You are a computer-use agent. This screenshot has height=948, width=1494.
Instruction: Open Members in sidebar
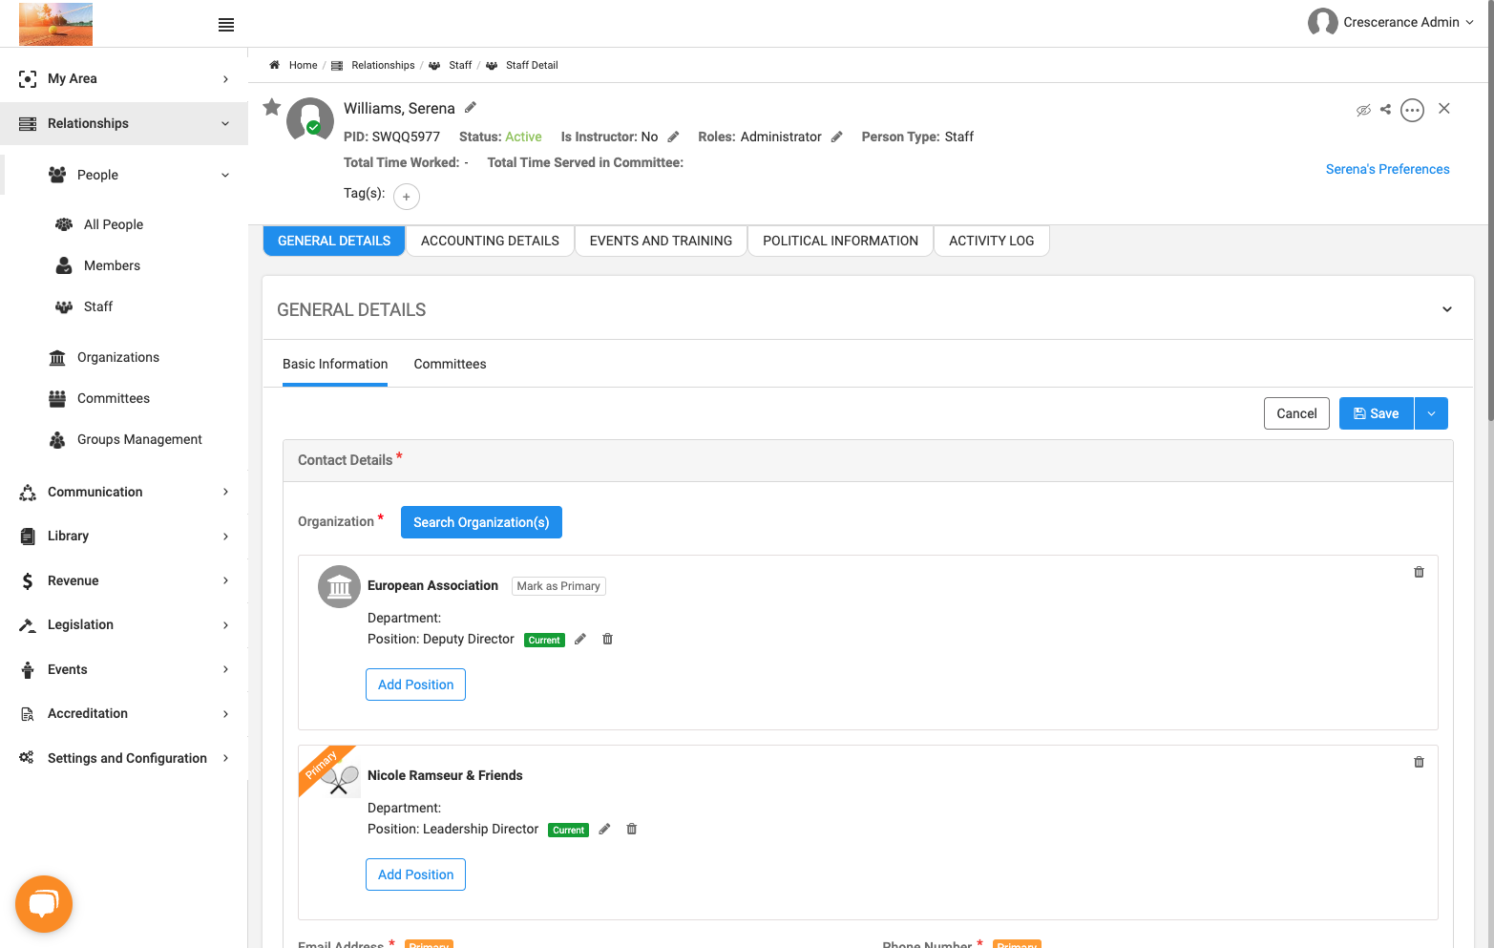click(x=112, y=265)
